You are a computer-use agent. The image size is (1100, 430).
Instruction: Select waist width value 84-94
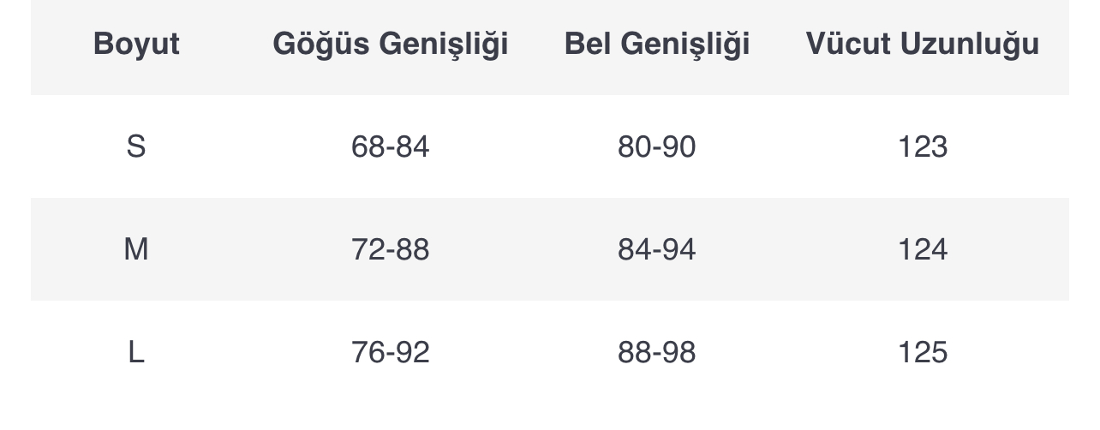pyautogui.click(x=657, y=249)
